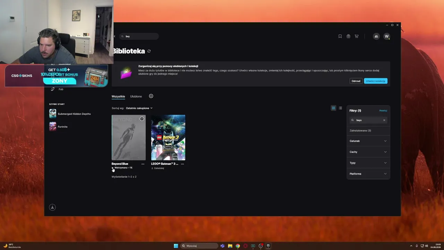This screenshot has width=444, height=250.
Task: Open the taskbar clock and date
Action: pyautogui.click(x=436, y=246)
